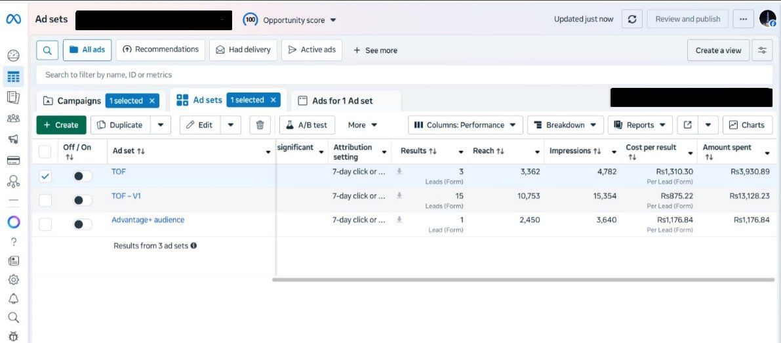Click the horizontal table scrollbar
This screenshot has height=343, width=781.
coord(523,279)
